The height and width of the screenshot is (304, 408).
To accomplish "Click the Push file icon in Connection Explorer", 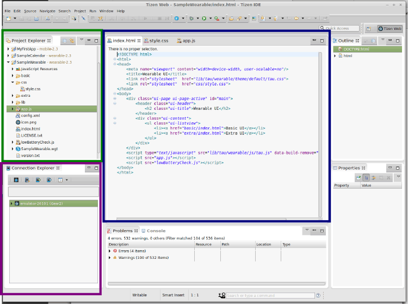I will [x=38, y=180].
